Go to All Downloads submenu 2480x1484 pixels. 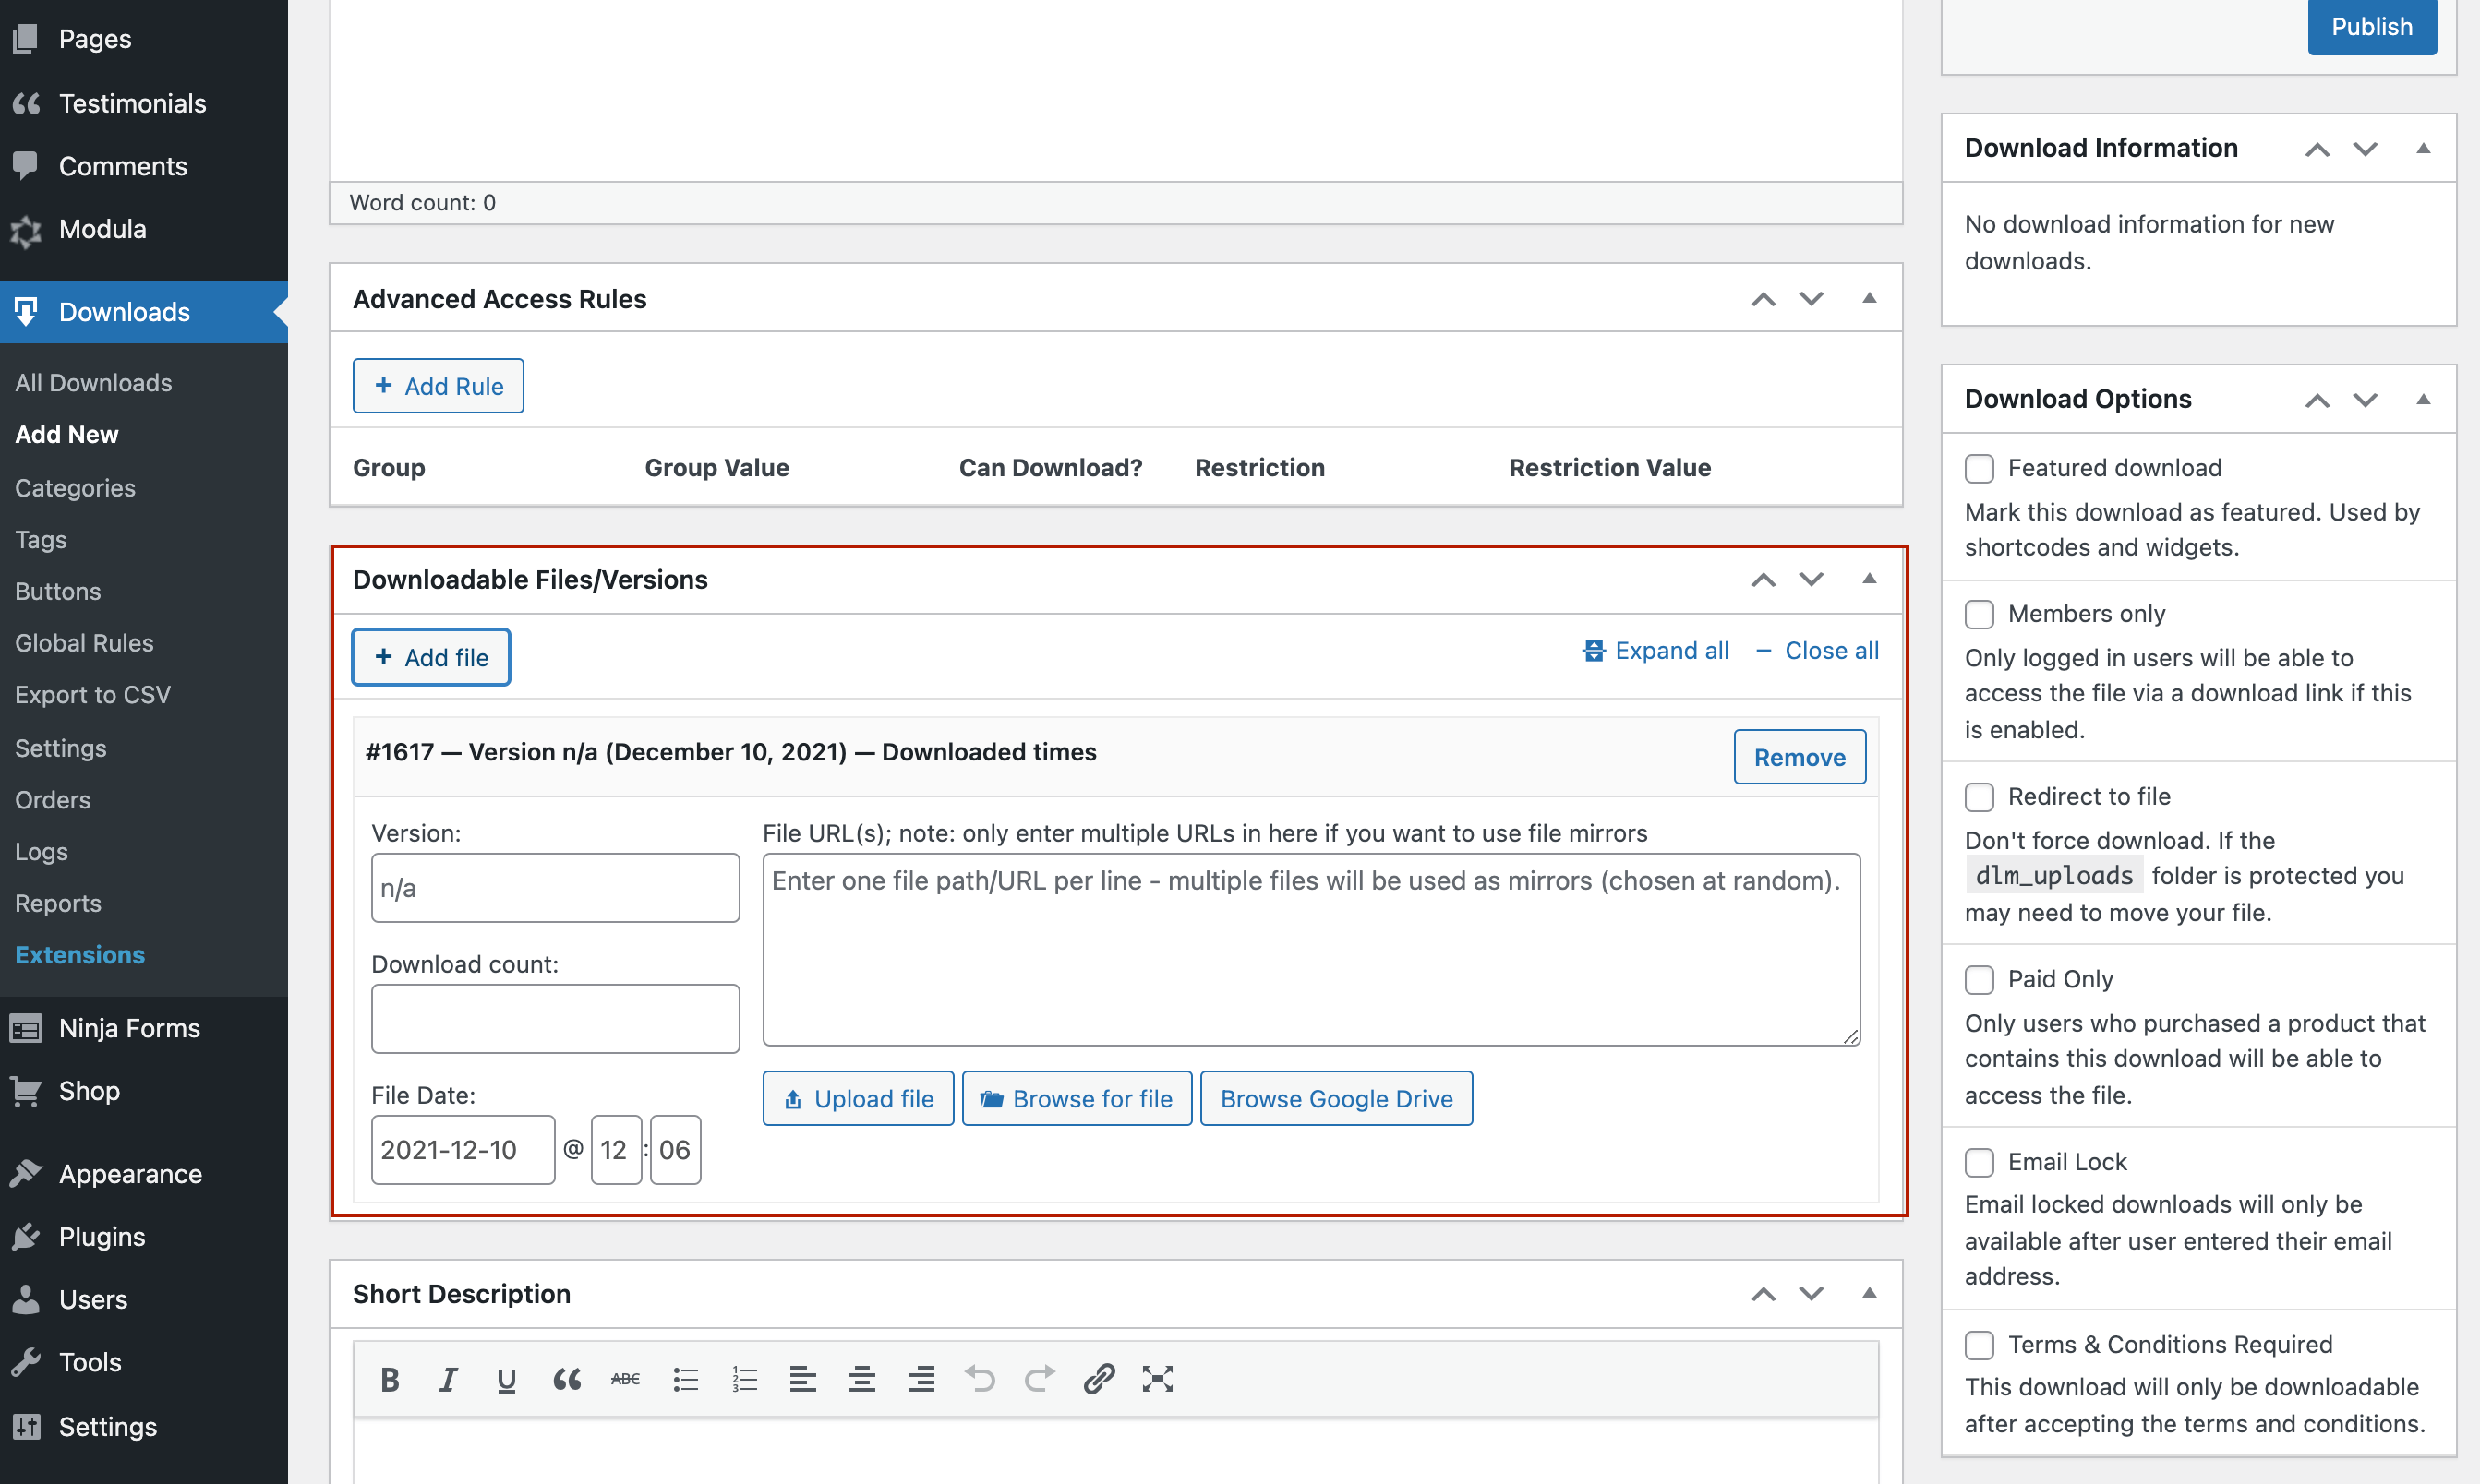[x=93, y=382]
